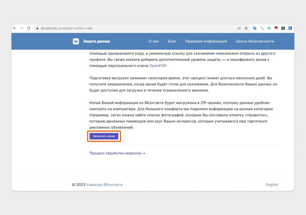This screenshot has height=215, width=306.
Task: Click the padlock icon in the address bar
Action: [x=37, y=28]
